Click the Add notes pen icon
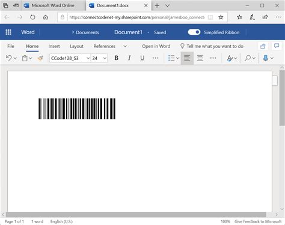The image size is (285, 225). pos(252,17)
